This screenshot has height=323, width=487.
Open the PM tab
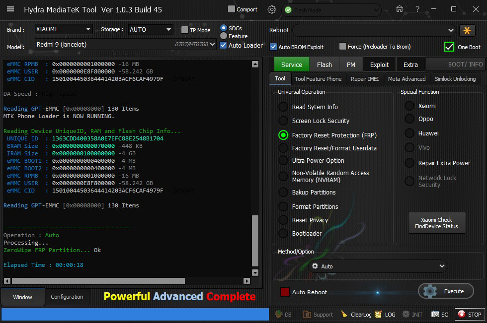pyautogui.click(x=351, y=65)
